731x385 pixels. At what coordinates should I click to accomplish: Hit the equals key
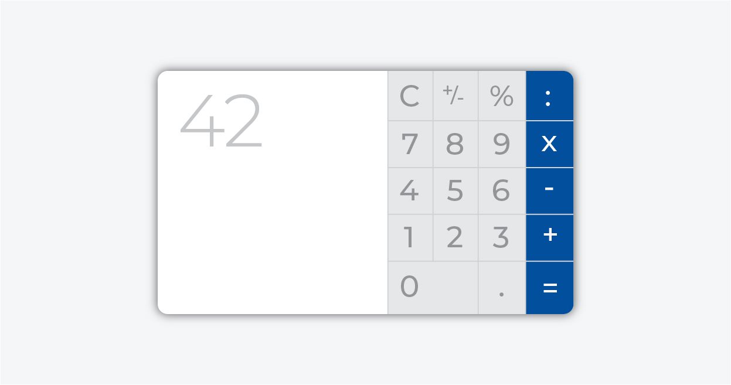[549, 288]
